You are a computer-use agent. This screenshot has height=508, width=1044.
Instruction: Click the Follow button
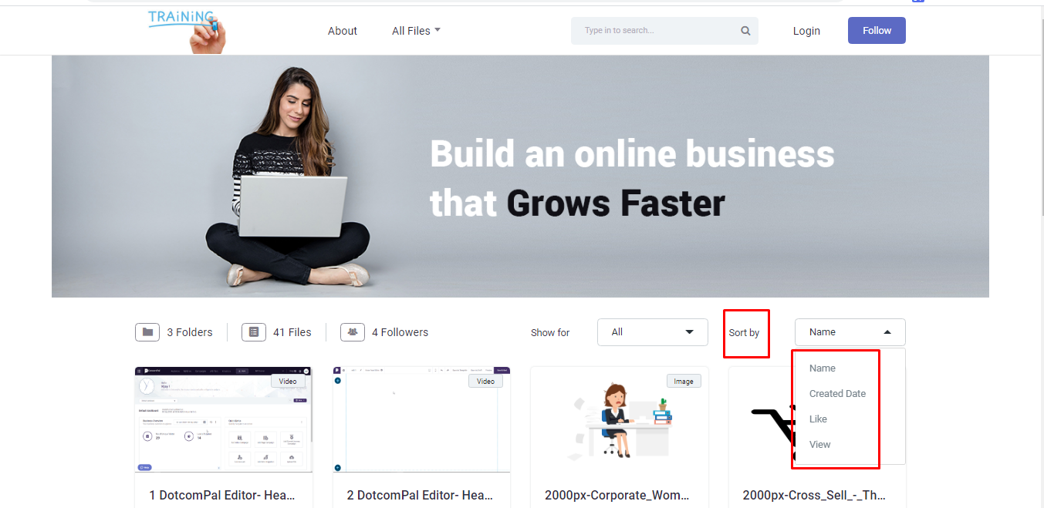click(x=877, y=31)
